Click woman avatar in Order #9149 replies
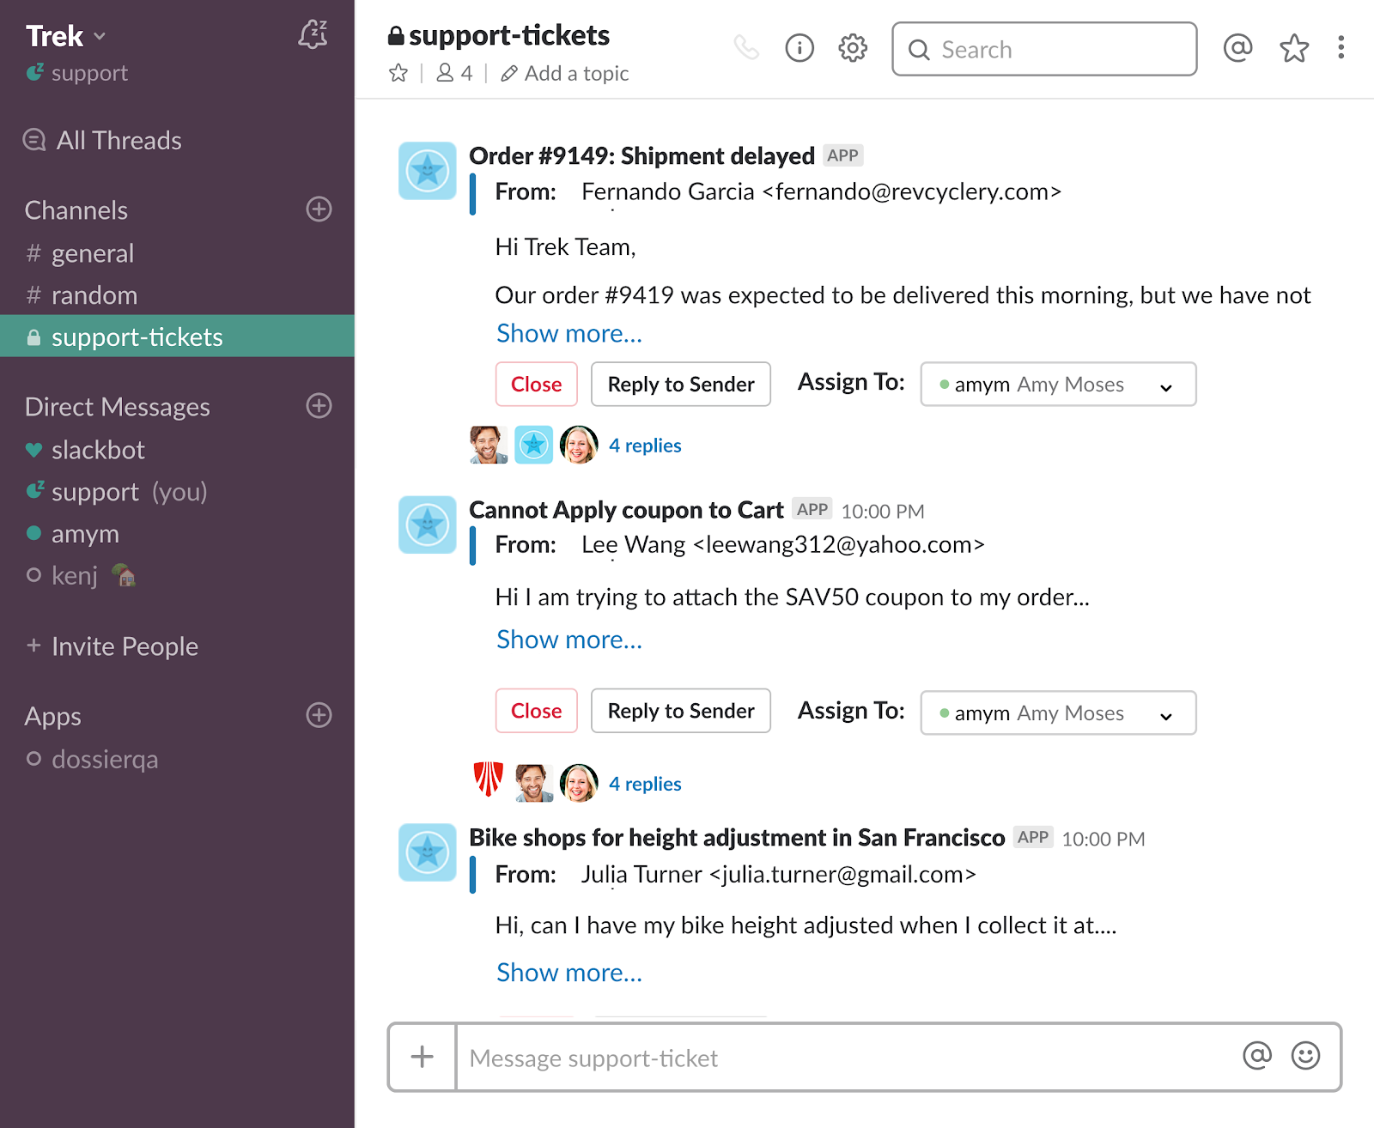This screenshot has height=1128, width=1374. 579,445
